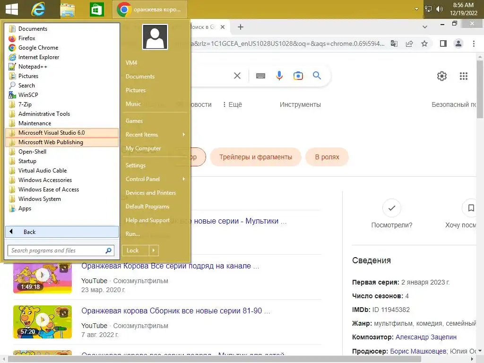Expand the Maintenance folder
Screen dimensions: 484x363
click(x=62, y=123)
